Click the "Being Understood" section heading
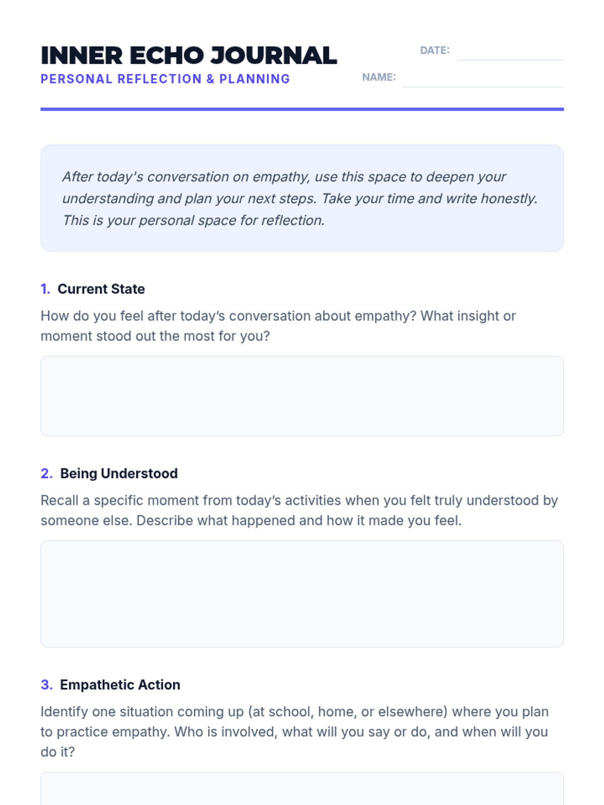The height and width of the screenshot is (805, 604). click(119, 473)
